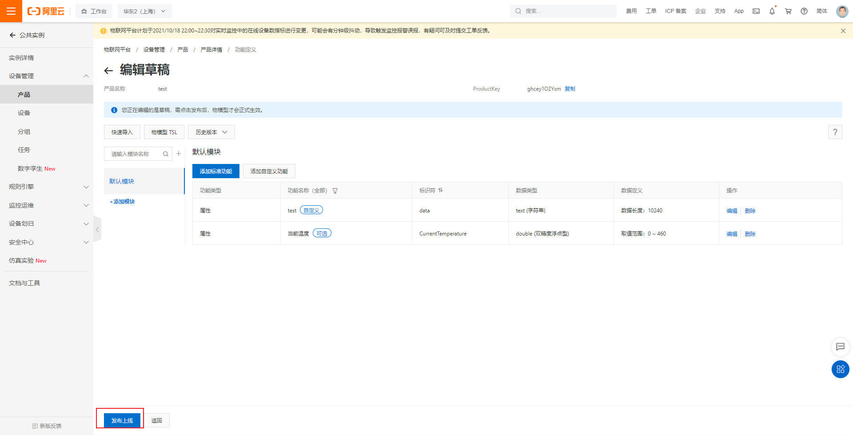Image resolution: width=853 pixels, height=435 pixels.
Task: Click +添加模块 link
Action: 122,202
